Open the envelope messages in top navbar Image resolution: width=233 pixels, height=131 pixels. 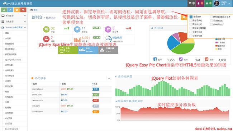tap(209, 3)
